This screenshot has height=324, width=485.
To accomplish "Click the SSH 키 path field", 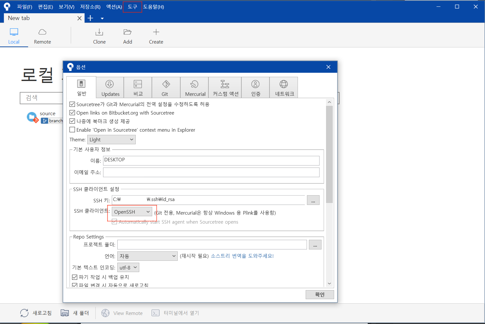I will 208,200.
